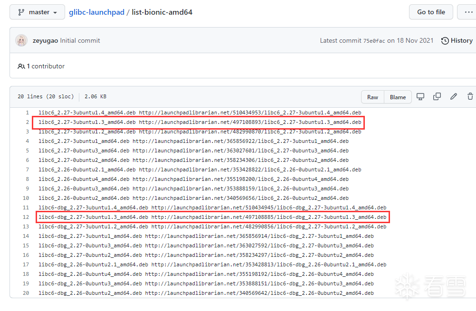Open the zeyugao author profile link
Screen dimensions: 476x311
tap(45, 40)
